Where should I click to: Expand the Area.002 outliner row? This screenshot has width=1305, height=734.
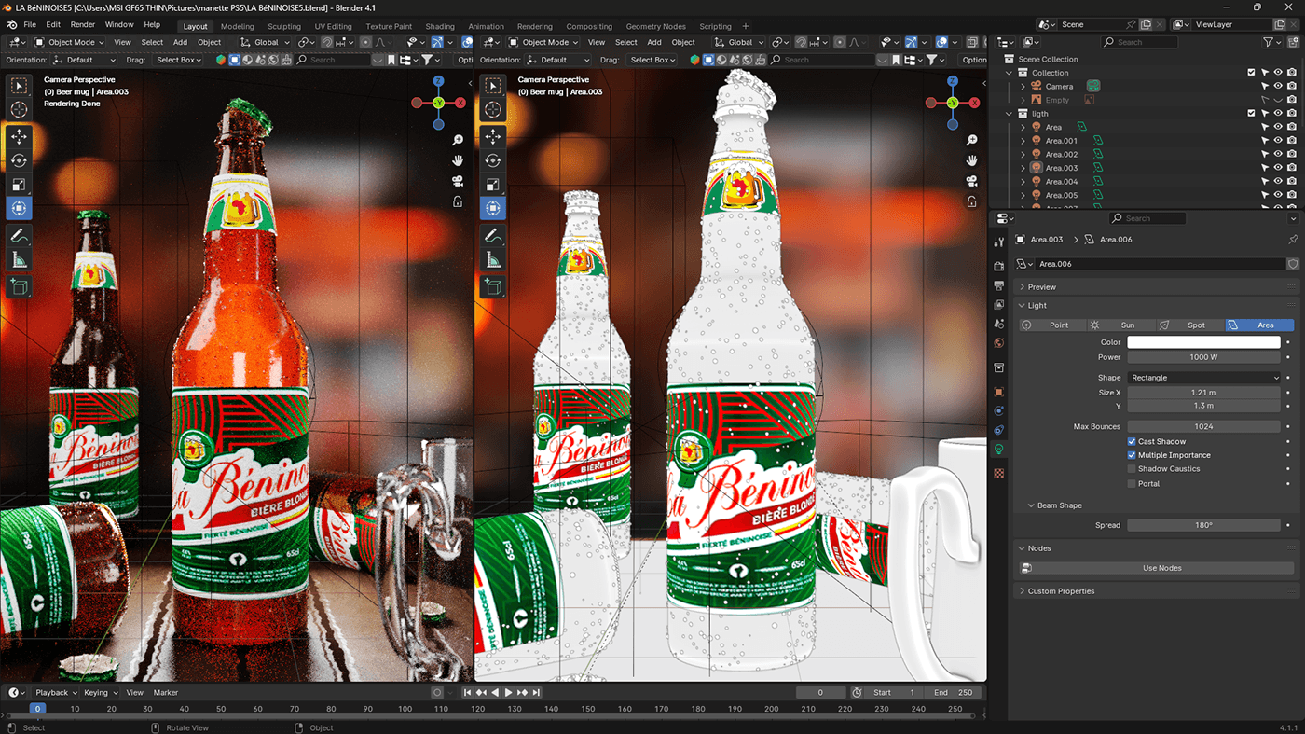[x=1023, y=155]
